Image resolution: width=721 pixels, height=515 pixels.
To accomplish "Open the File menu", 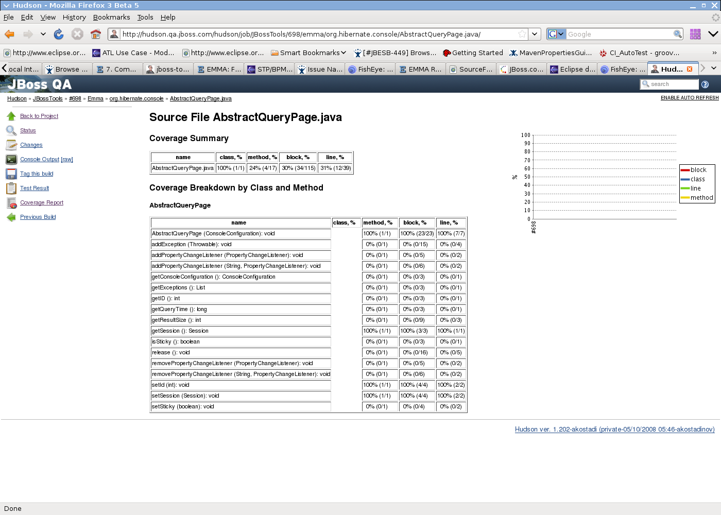I will click(x=9, y=17).
